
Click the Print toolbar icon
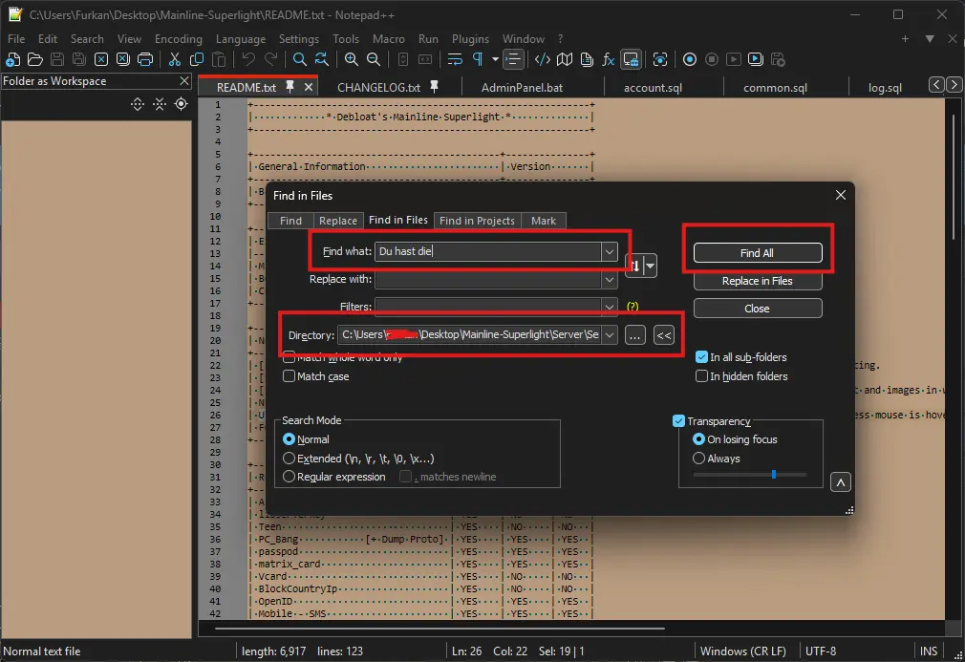point(145,59)
